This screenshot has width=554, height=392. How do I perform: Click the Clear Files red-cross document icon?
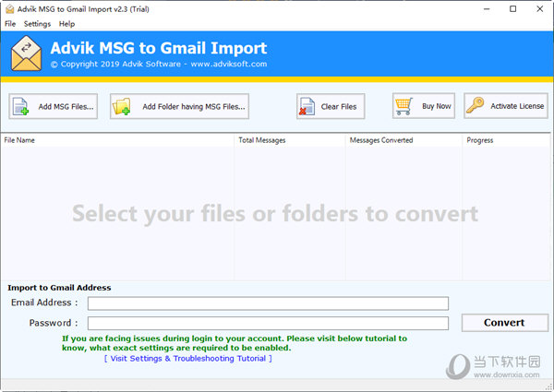pyautogui.click(x=307, y=107)
